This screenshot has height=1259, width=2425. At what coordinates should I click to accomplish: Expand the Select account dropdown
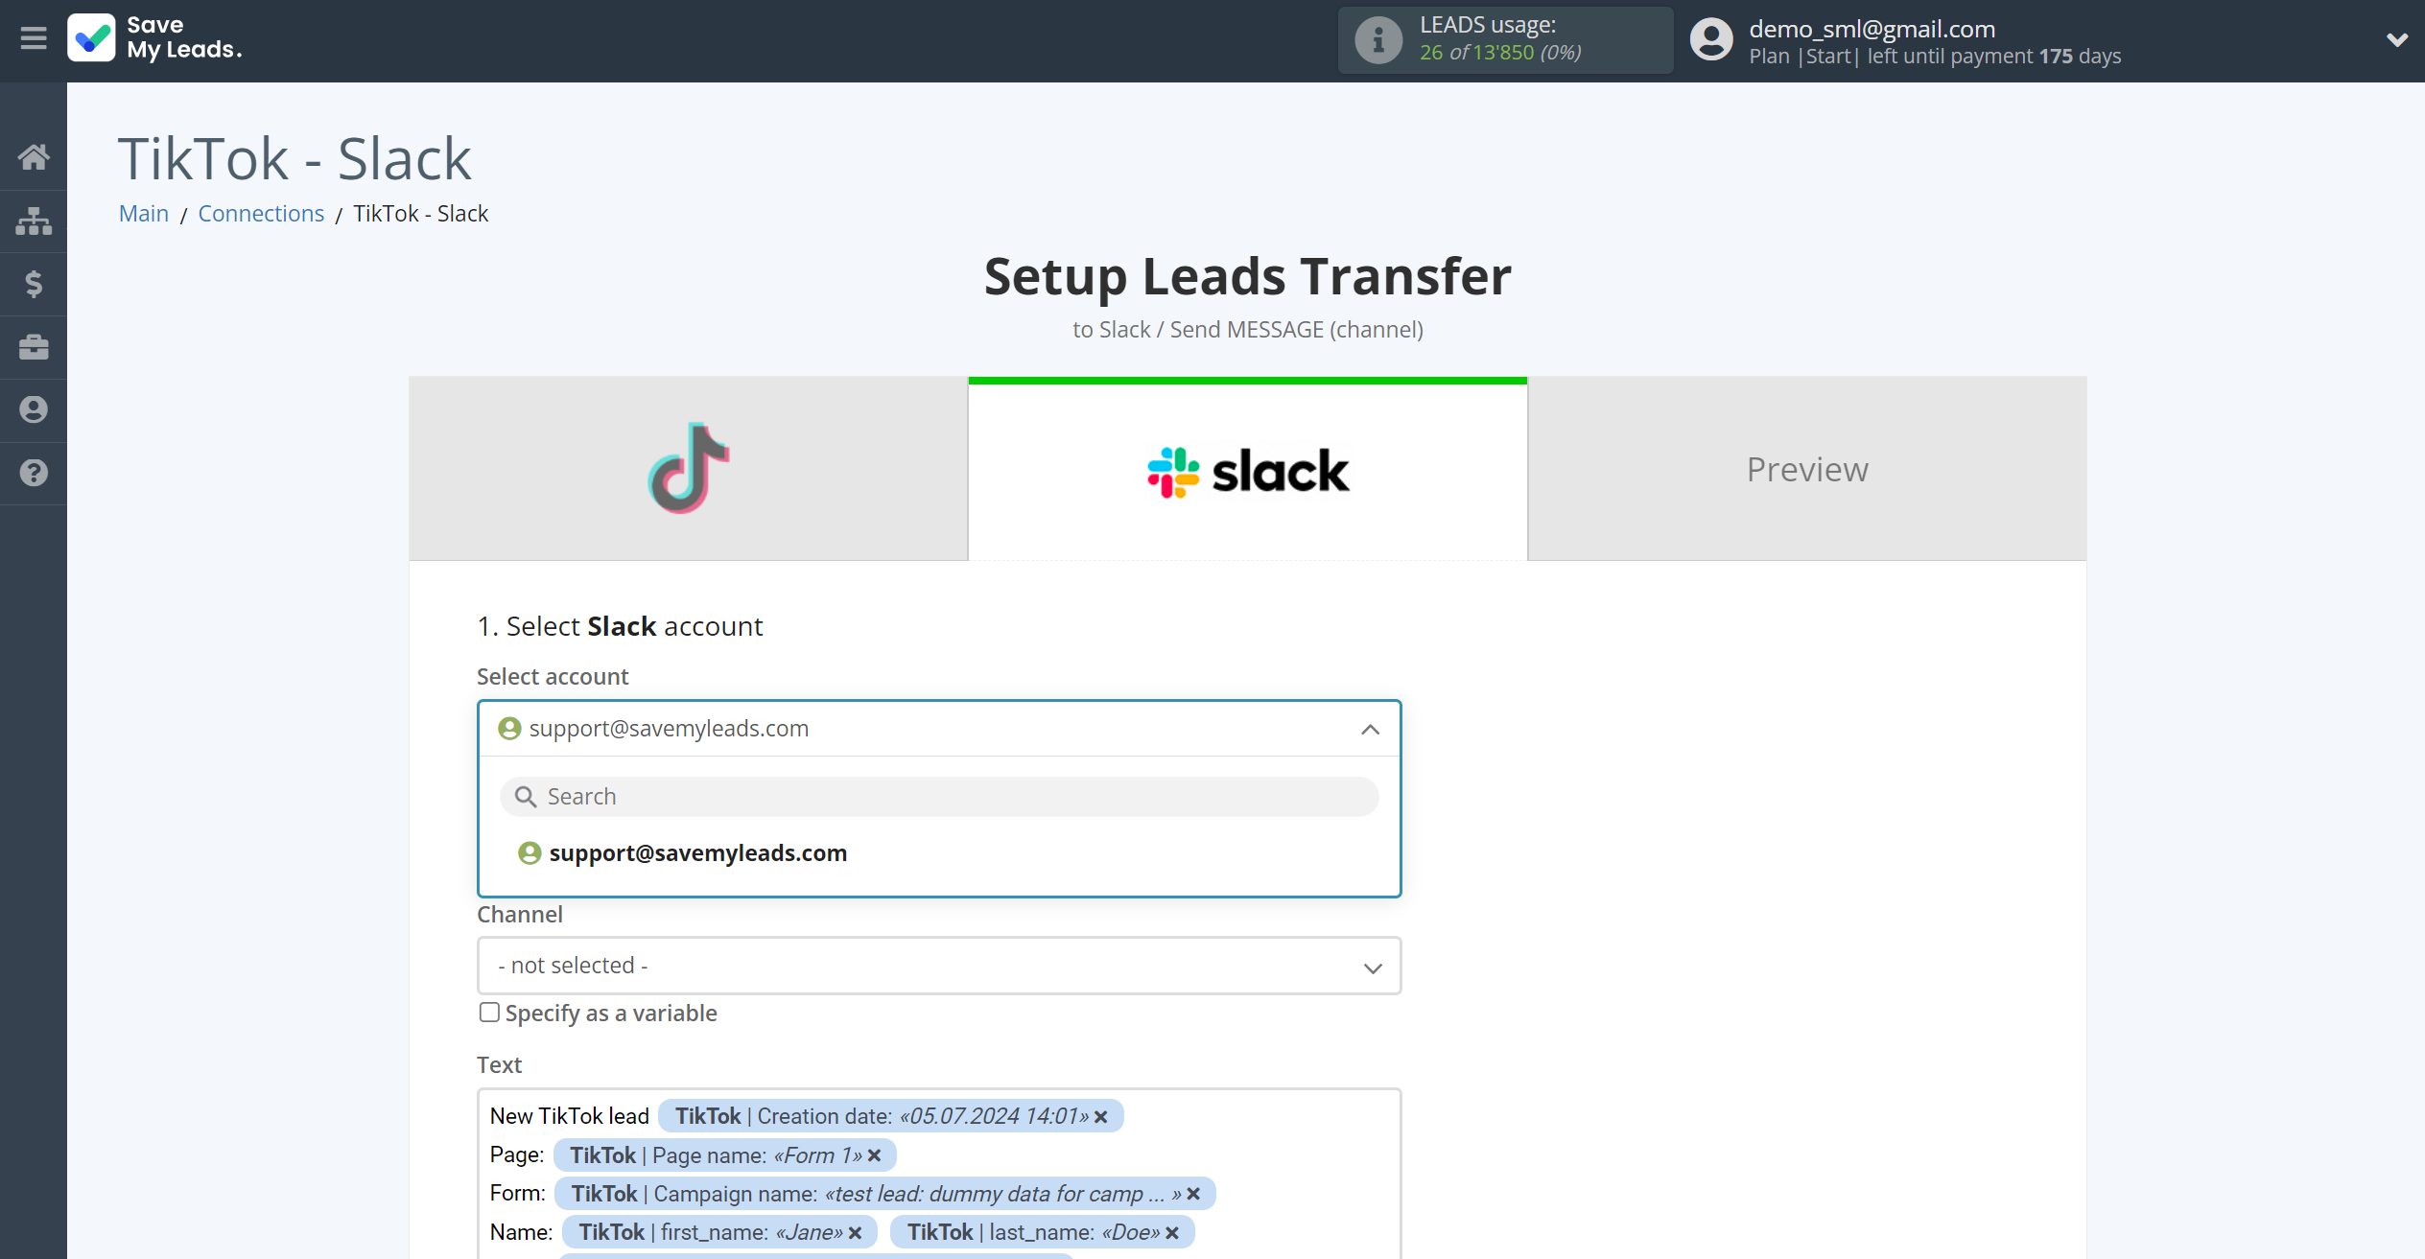1372,728
